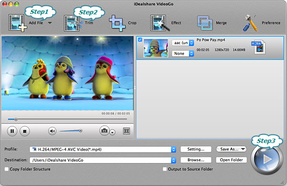Click the Po Pow Pay.mp4 file name

(x=211, y=40)
